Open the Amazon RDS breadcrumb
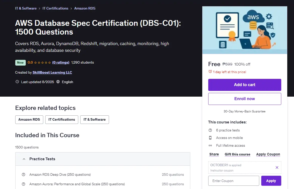 click(x=85, y=8)
